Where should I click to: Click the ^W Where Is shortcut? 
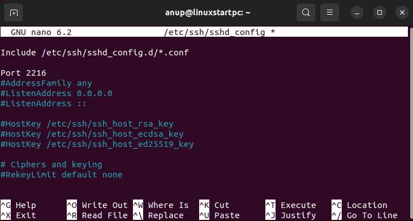[x=161, y=205]
